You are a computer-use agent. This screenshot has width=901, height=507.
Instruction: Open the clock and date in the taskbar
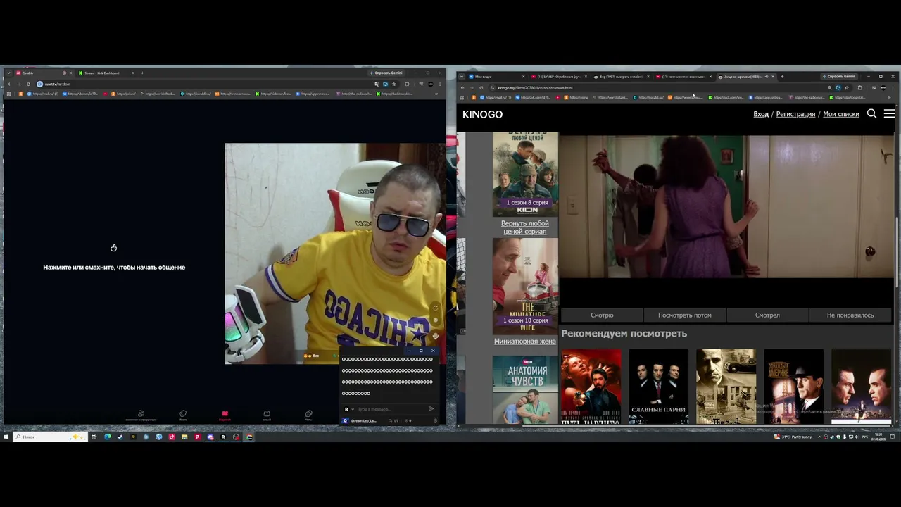coord(878,437)
